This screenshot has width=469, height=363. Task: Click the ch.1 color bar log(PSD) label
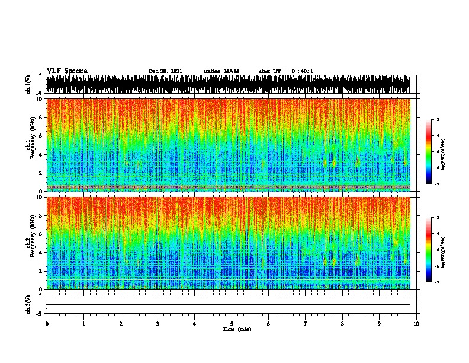(443, 155)
